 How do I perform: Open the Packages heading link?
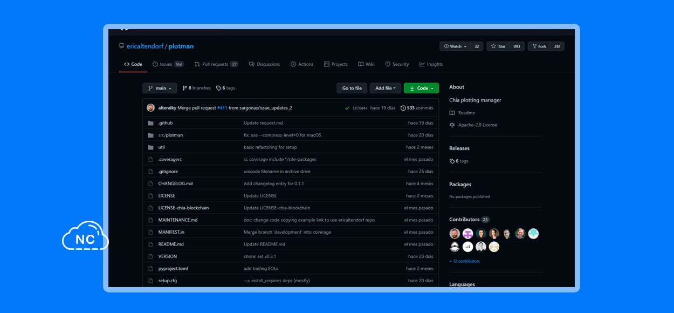point(460,185)
